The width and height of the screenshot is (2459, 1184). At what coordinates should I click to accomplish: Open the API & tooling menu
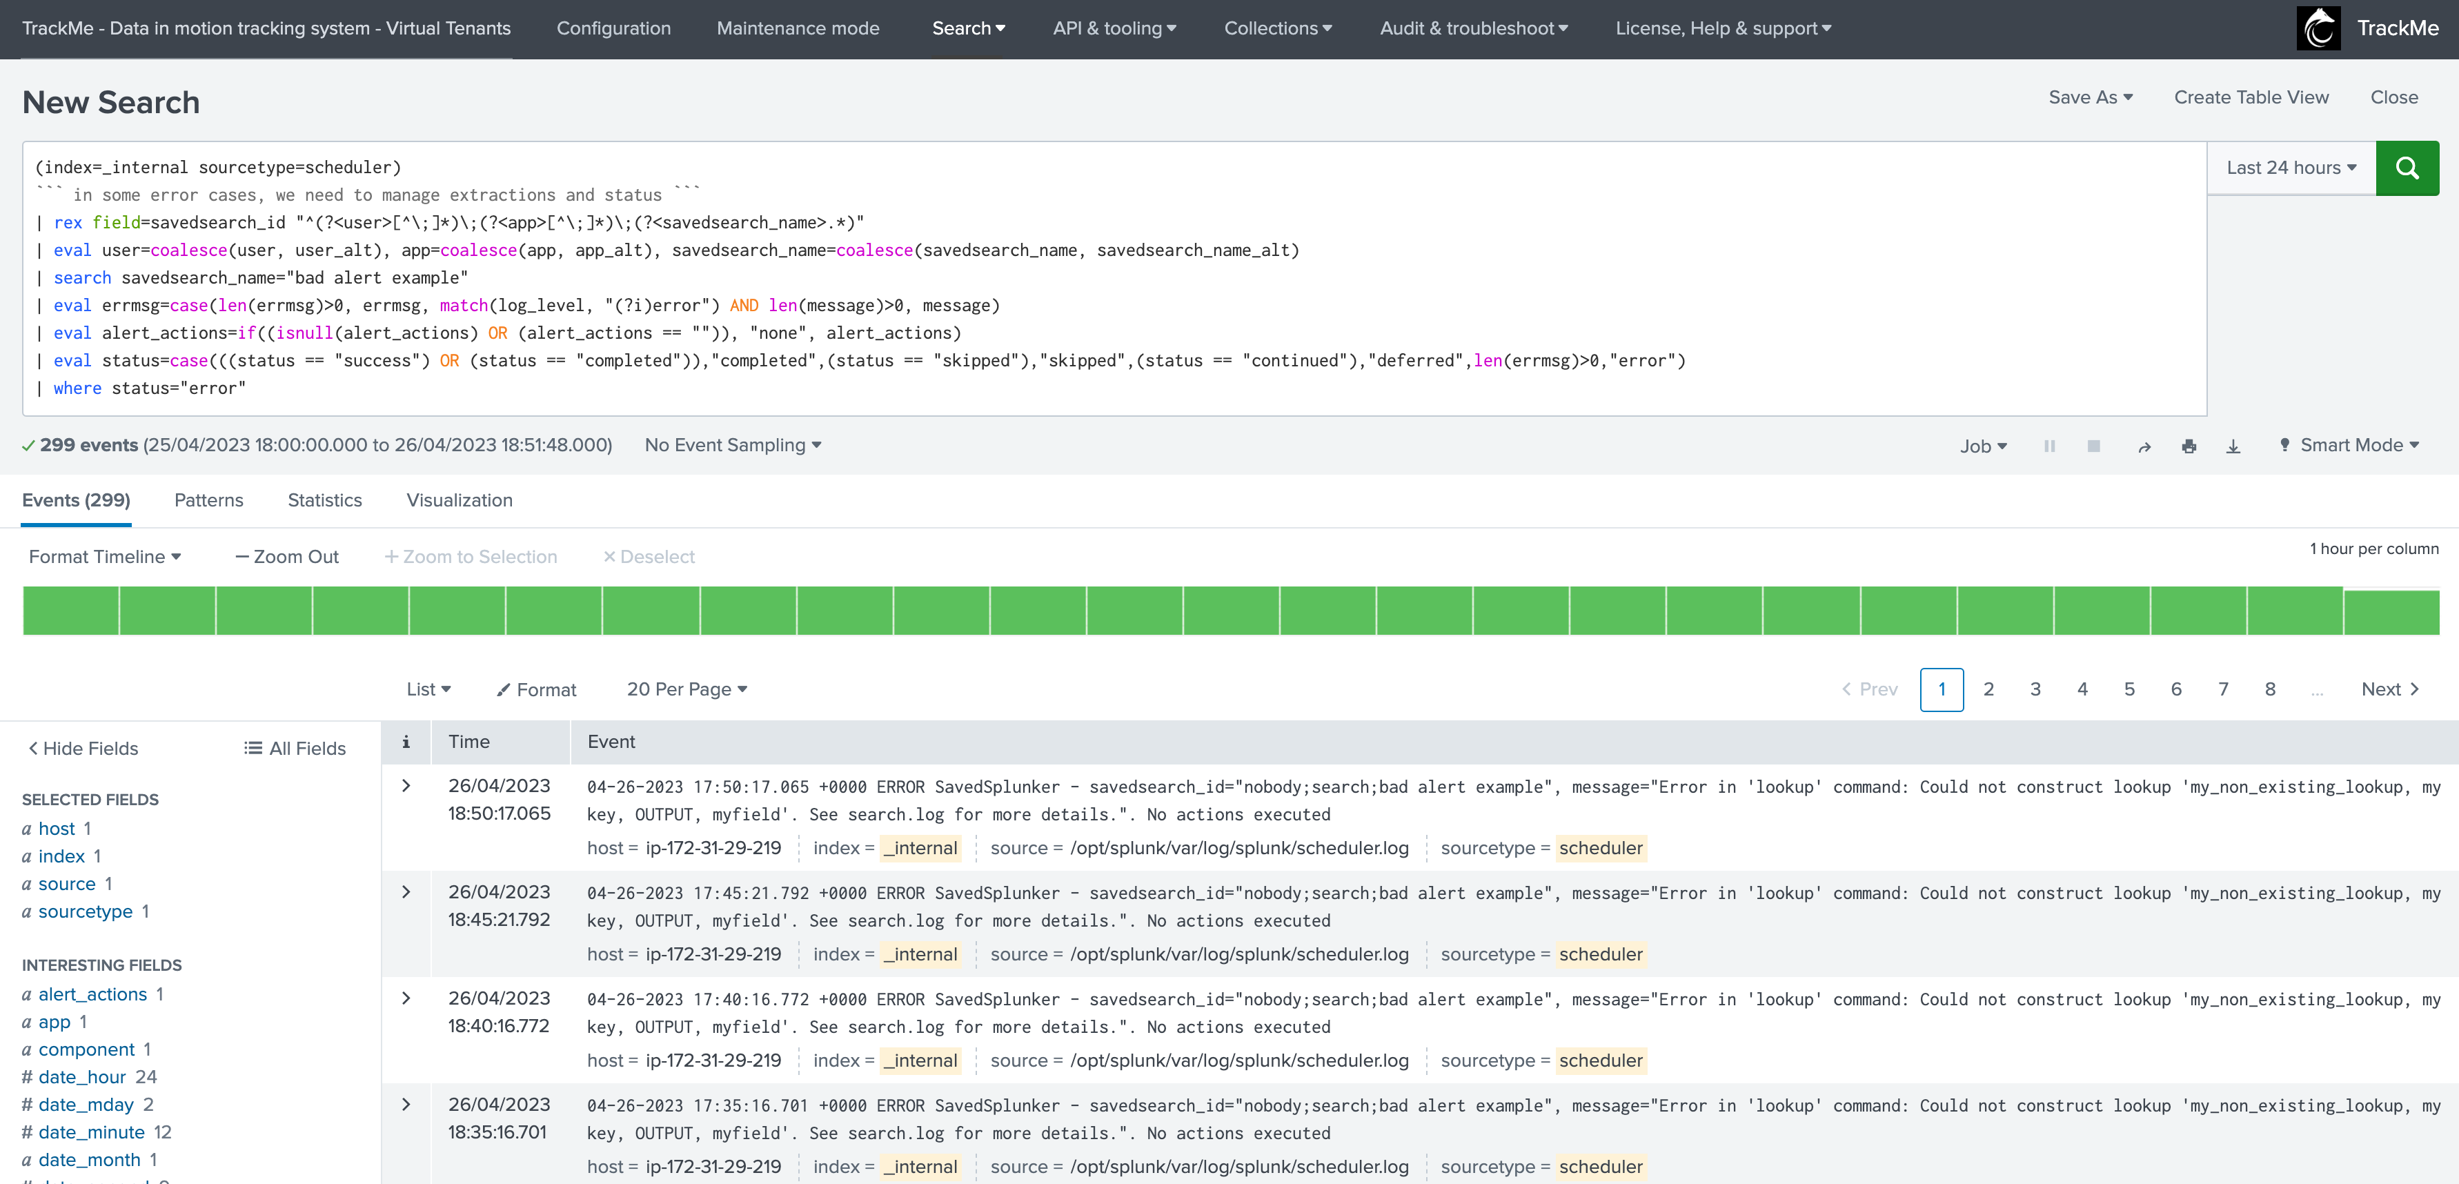click(x=1114, y=29)
